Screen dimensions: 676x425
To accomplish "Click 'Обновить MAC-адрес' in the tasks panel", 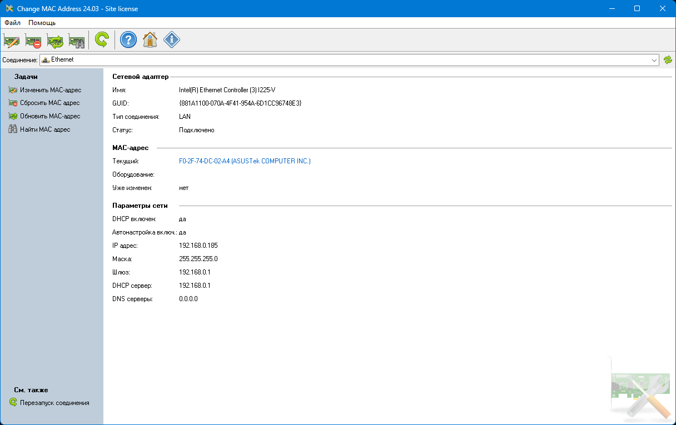I will click(50, 116).
